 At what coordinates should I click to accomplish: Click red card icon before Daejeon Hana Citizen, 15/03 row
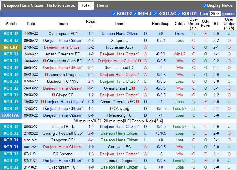pyautogui.click(x=43, y=102)
